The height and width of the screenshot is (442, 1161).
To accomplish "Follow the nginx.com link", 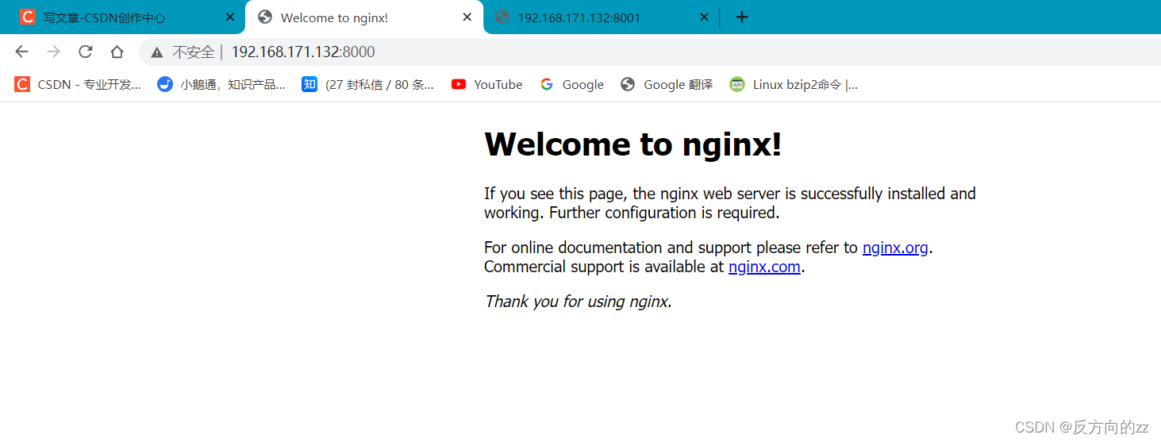I will click(764, 267).
